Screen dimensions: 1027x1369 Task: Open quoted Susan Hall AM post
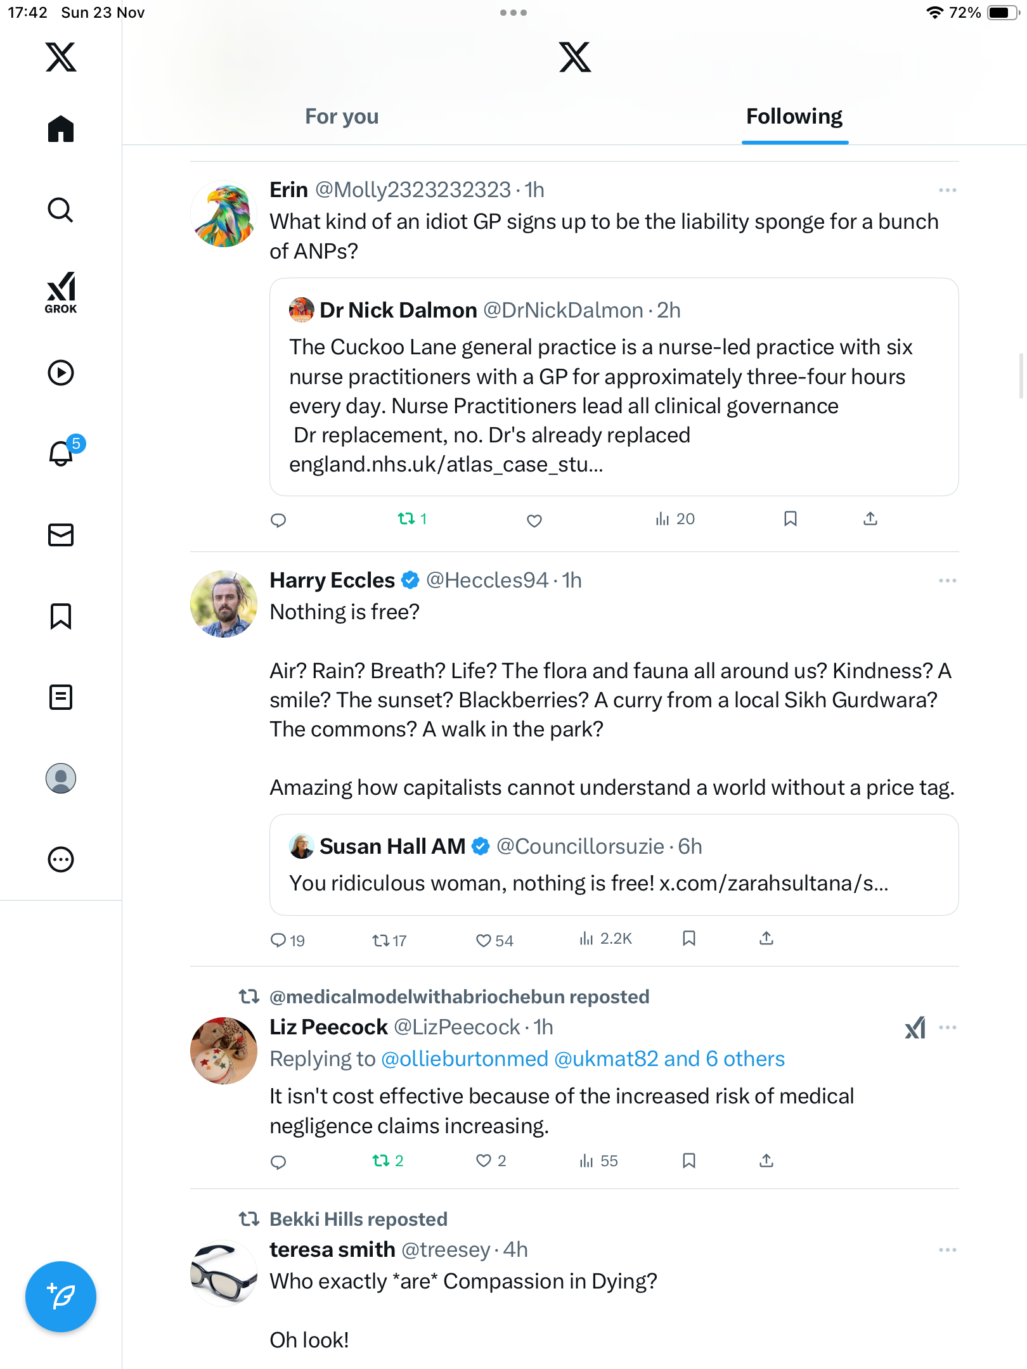tap(614, 864)
